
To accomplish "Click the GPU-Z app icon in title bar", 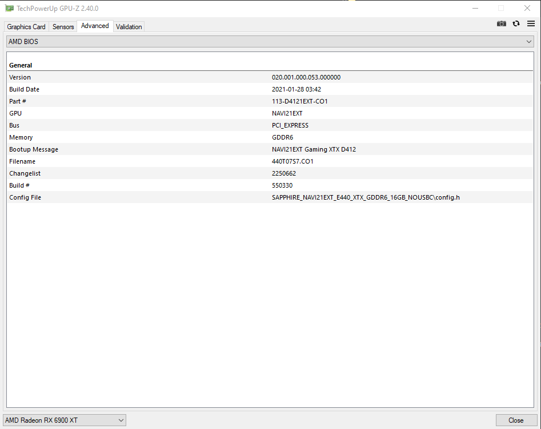I will [x=9, y=8].
